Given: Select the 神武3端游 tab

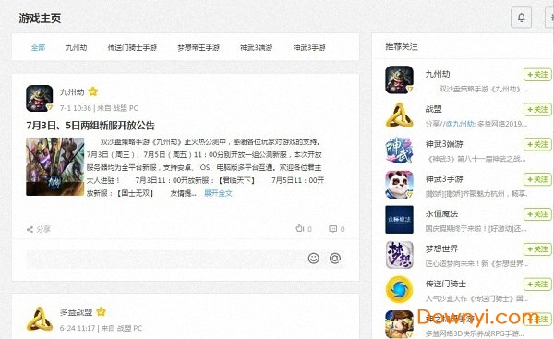Looking at the screenshot, I should (256, 47).
